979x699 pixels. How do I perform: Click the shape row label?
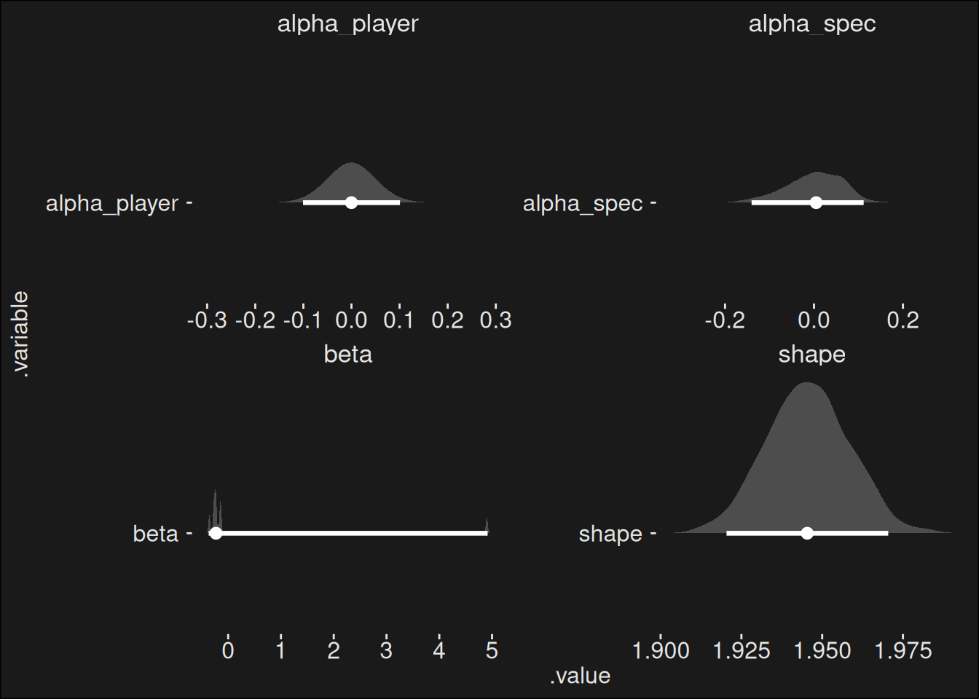610,534
